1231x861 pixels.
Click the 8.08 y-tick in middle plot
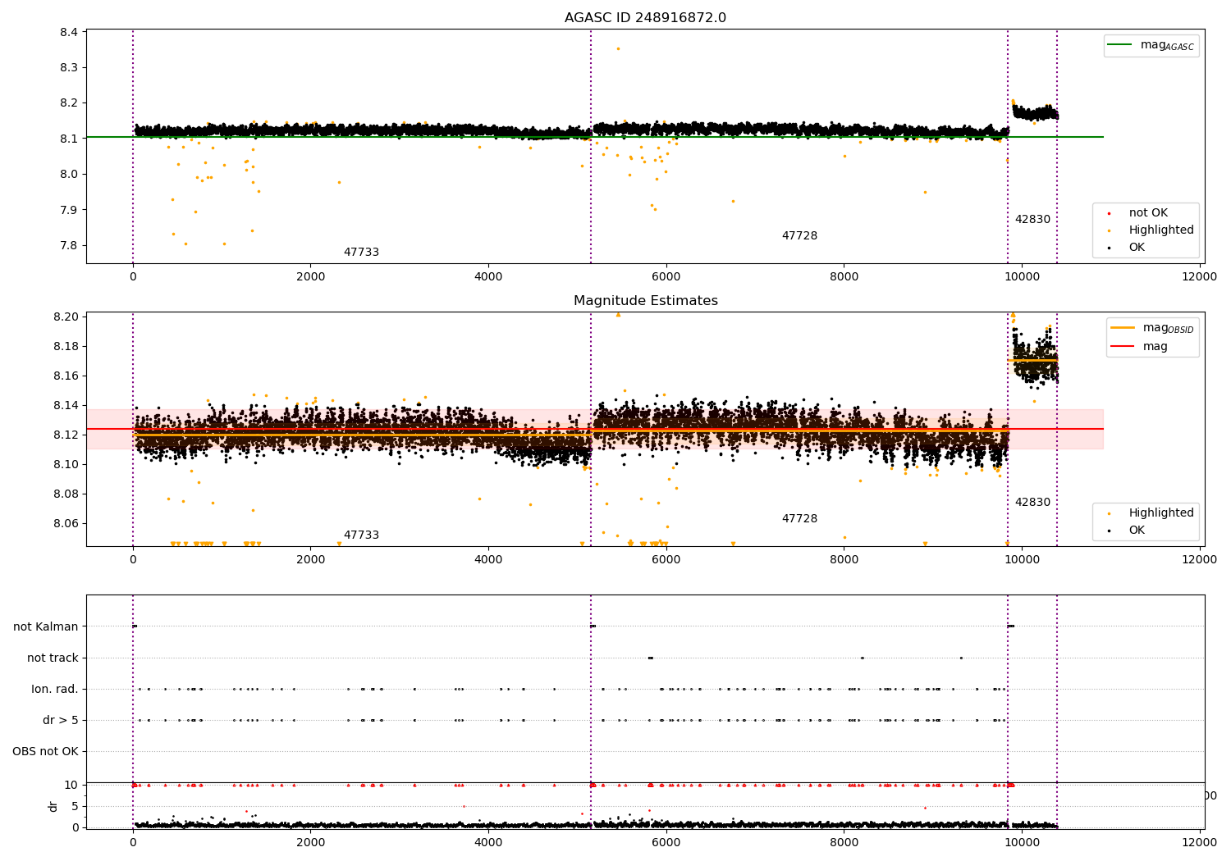(66, 494)
